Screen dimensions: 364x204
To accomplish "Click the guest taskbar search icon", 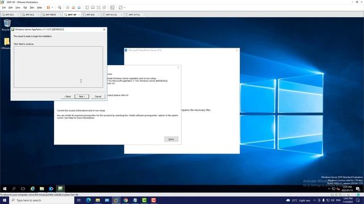I will click(x=14, y=189).
